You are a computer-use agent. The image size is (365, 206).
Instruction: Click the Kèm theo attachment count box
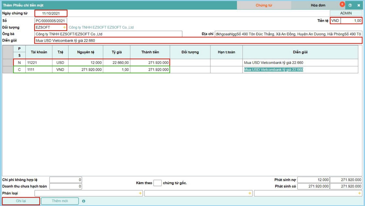click(x=157, y=183)
